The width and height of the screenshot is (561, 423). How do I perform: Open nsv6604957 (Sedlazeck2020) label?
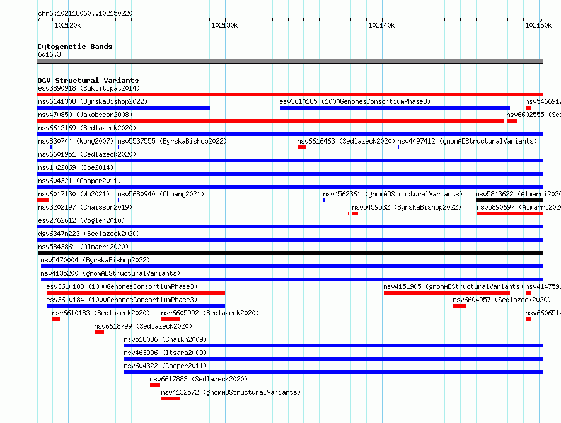[x=502, y=300]
